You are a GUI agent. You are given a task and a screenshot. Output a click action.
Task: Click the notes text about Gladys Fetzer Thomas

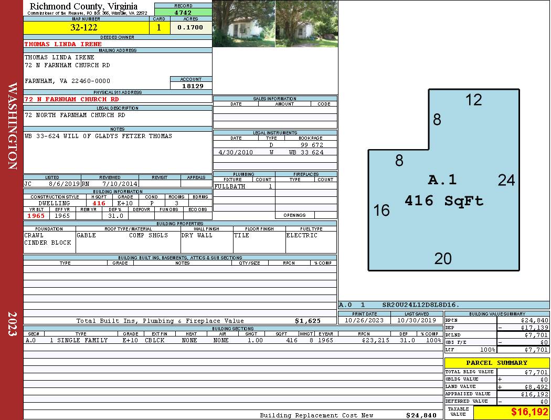(x=99, y=136)
